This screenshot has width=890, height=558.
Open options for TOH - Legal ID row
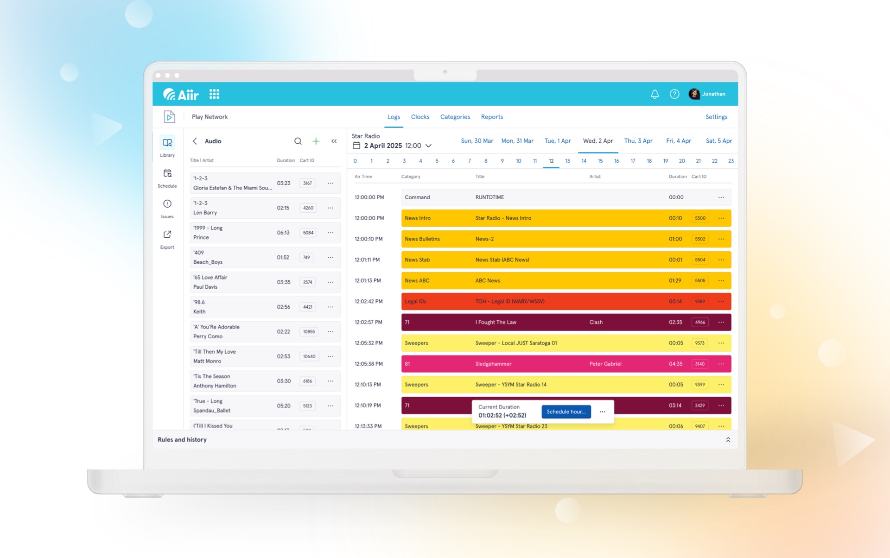[x=721, y=301]
